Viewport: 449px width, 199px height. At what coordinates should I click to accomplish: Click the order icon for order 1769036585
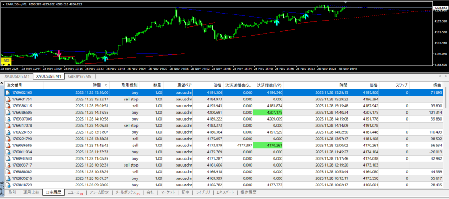click(x=8, y=145)
